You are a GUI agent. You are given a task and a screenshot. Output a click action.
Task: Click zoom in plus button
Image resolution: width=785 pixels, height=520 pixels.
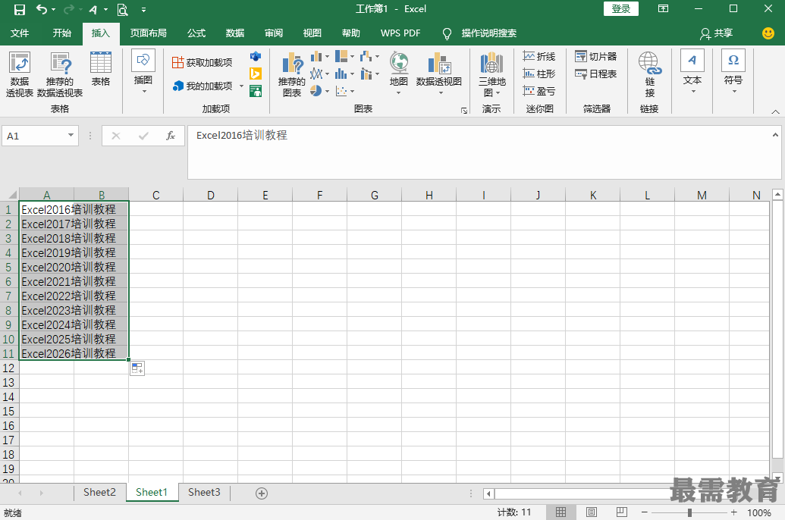(x=733, y=512)
